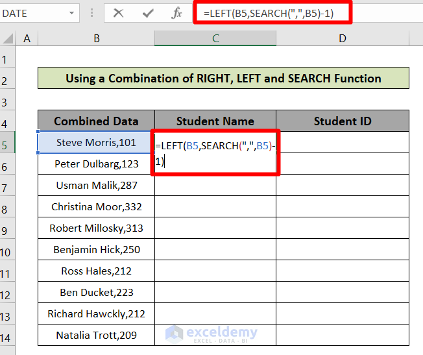Click the Cancel (X) formula icon
This screenshot has height=355, width=423.
point(118,13)
